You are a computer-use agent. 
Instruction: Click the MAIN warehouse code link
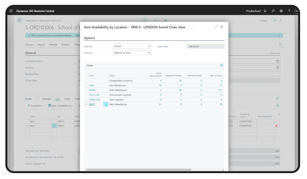[x=92, y=90]
